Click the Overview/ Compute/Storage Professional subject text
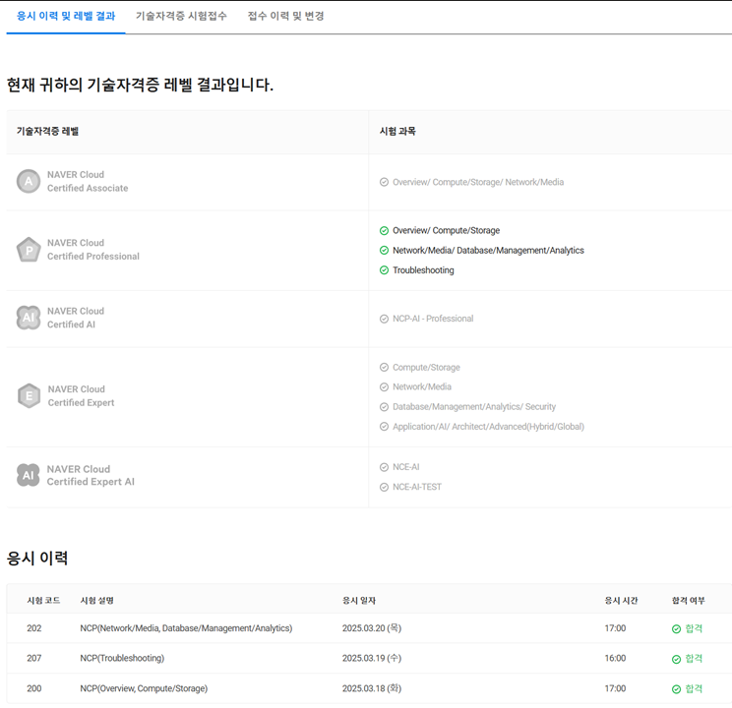Viewport: 732px width, 708px height. [x=446, y=230]
